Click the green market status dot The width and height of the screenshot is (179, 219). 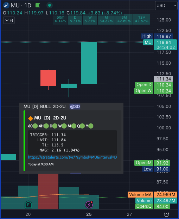tap(50, 5)
